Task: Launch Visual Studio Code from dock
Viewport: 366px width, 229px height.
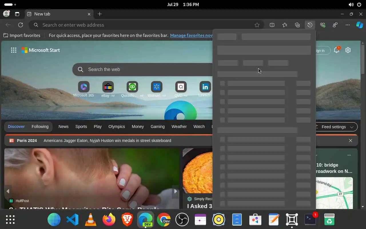Action: point(72,220)
